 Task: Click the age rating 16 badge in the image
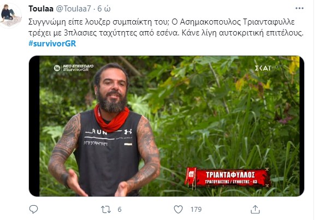pyautogui.click(x=57, y=68)
